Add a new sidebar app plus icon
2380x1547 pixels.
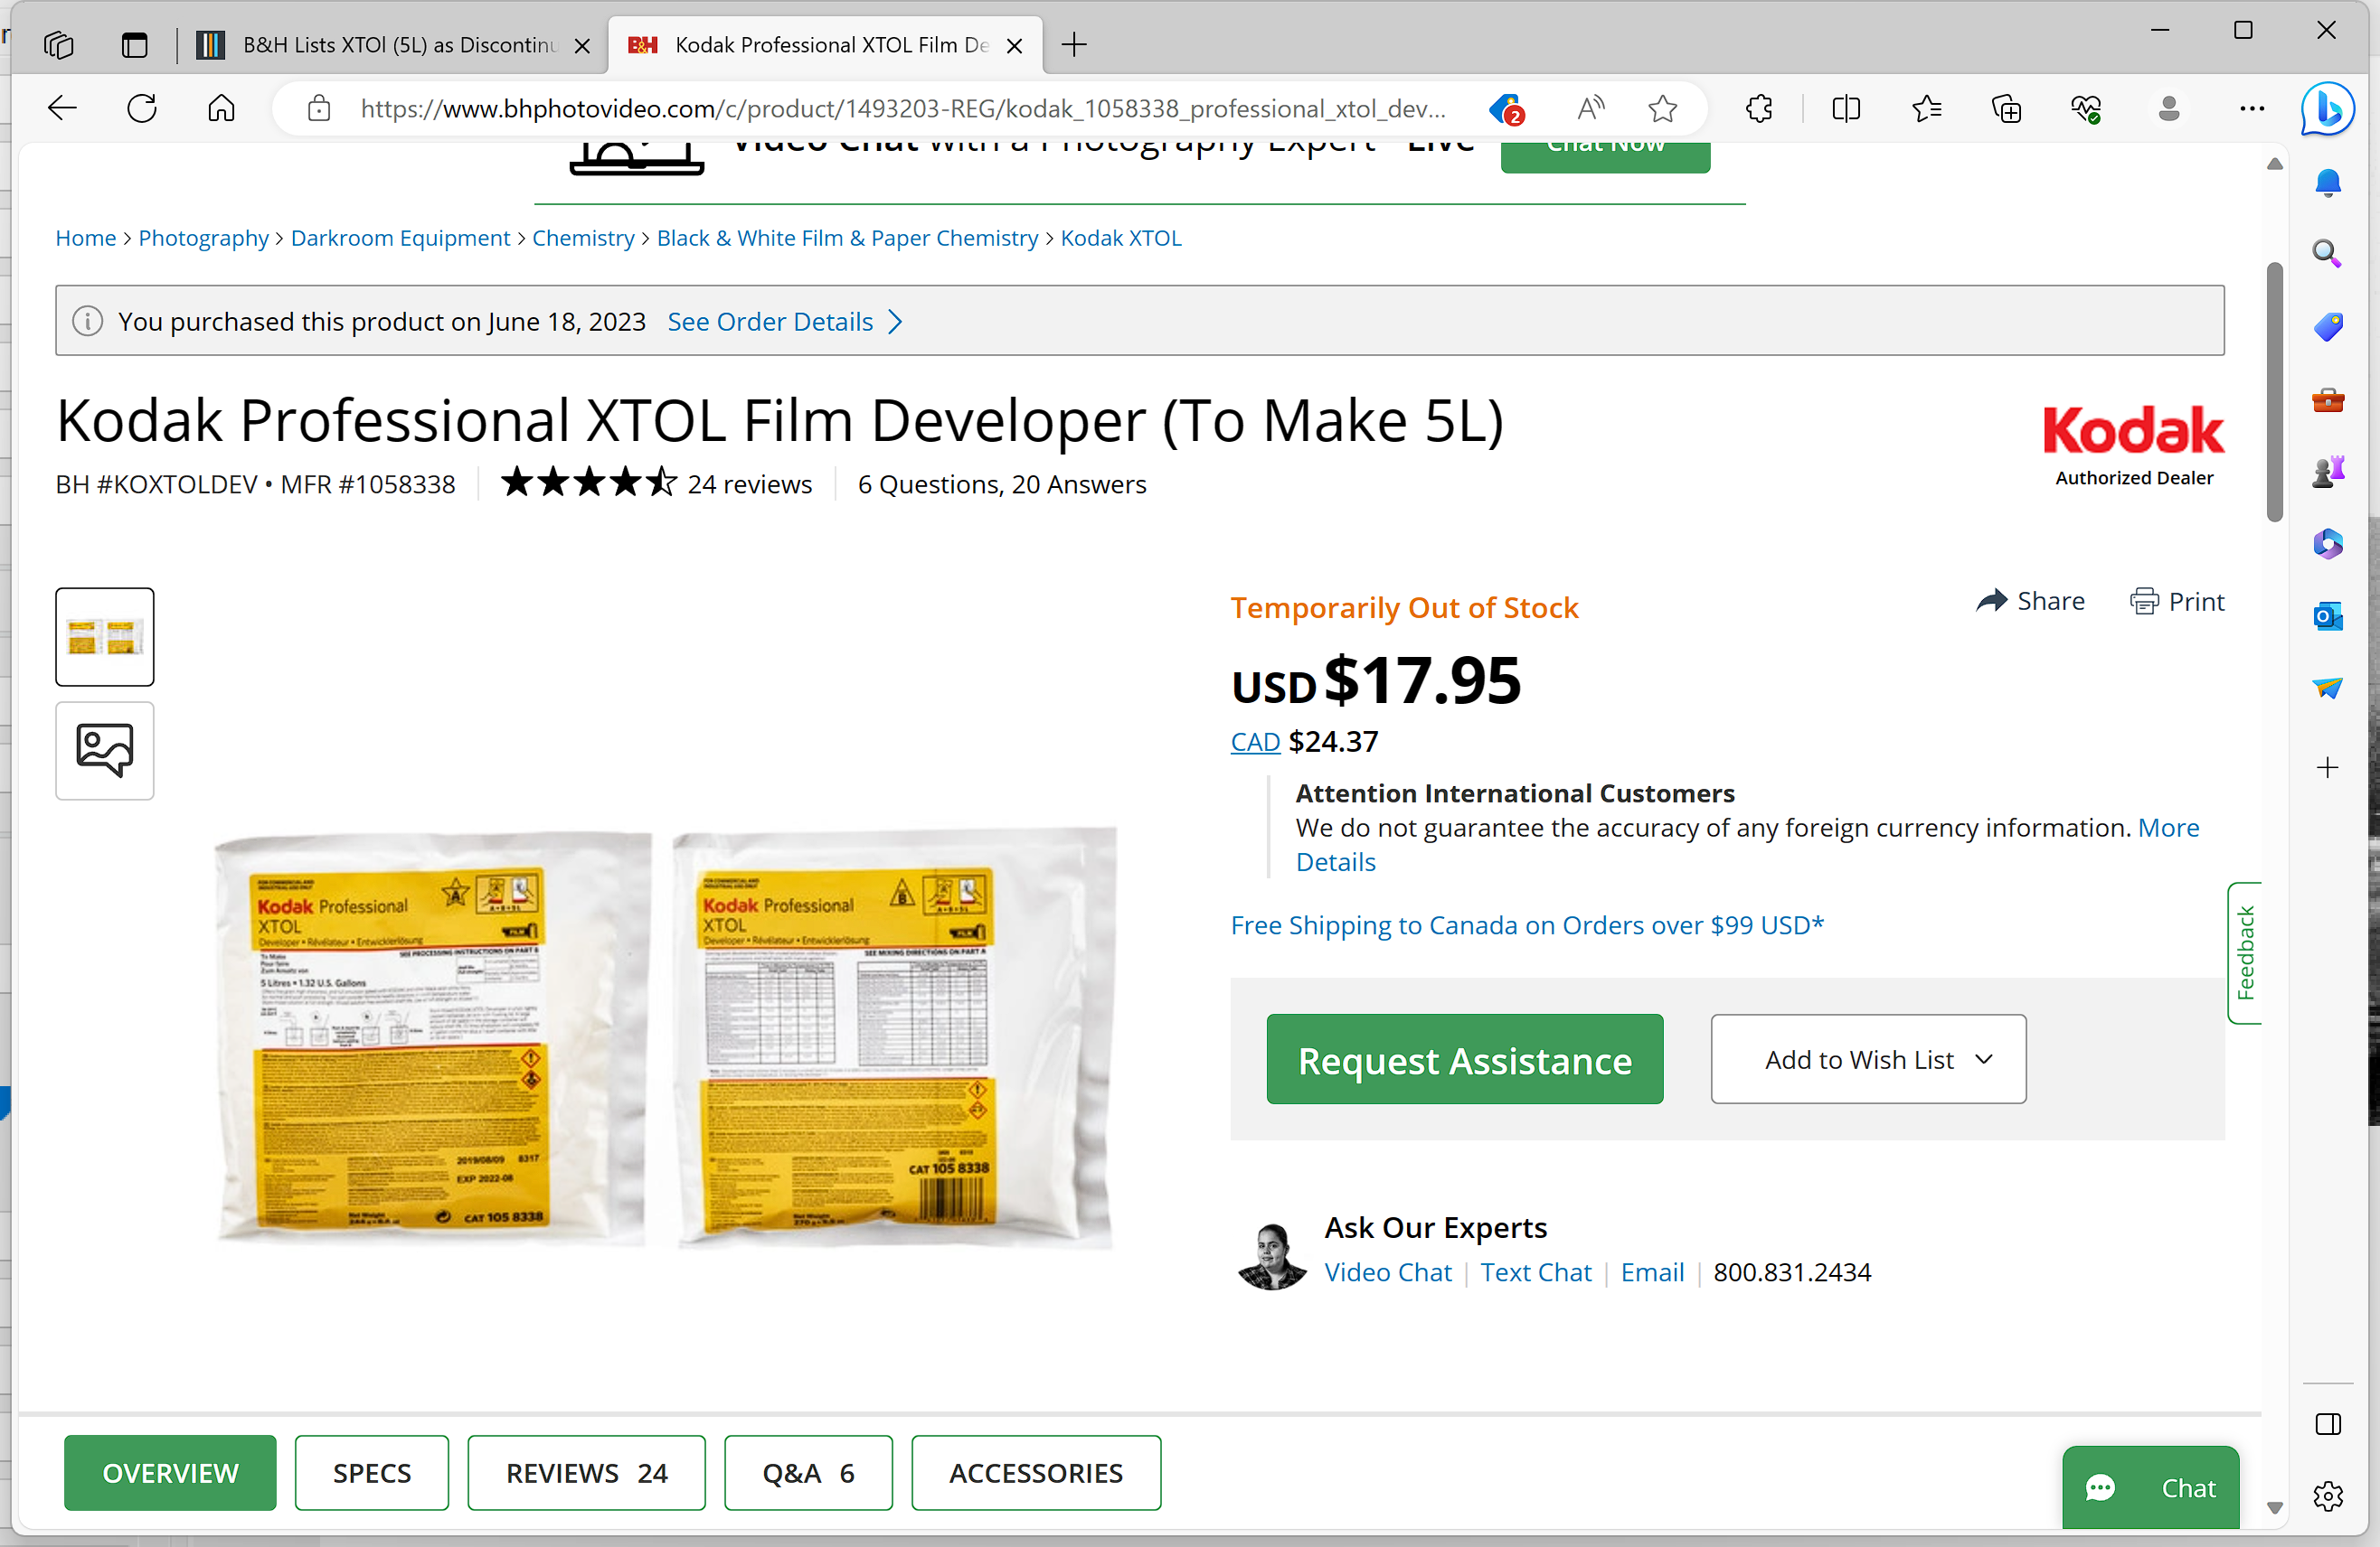(x=2328, y=767)
